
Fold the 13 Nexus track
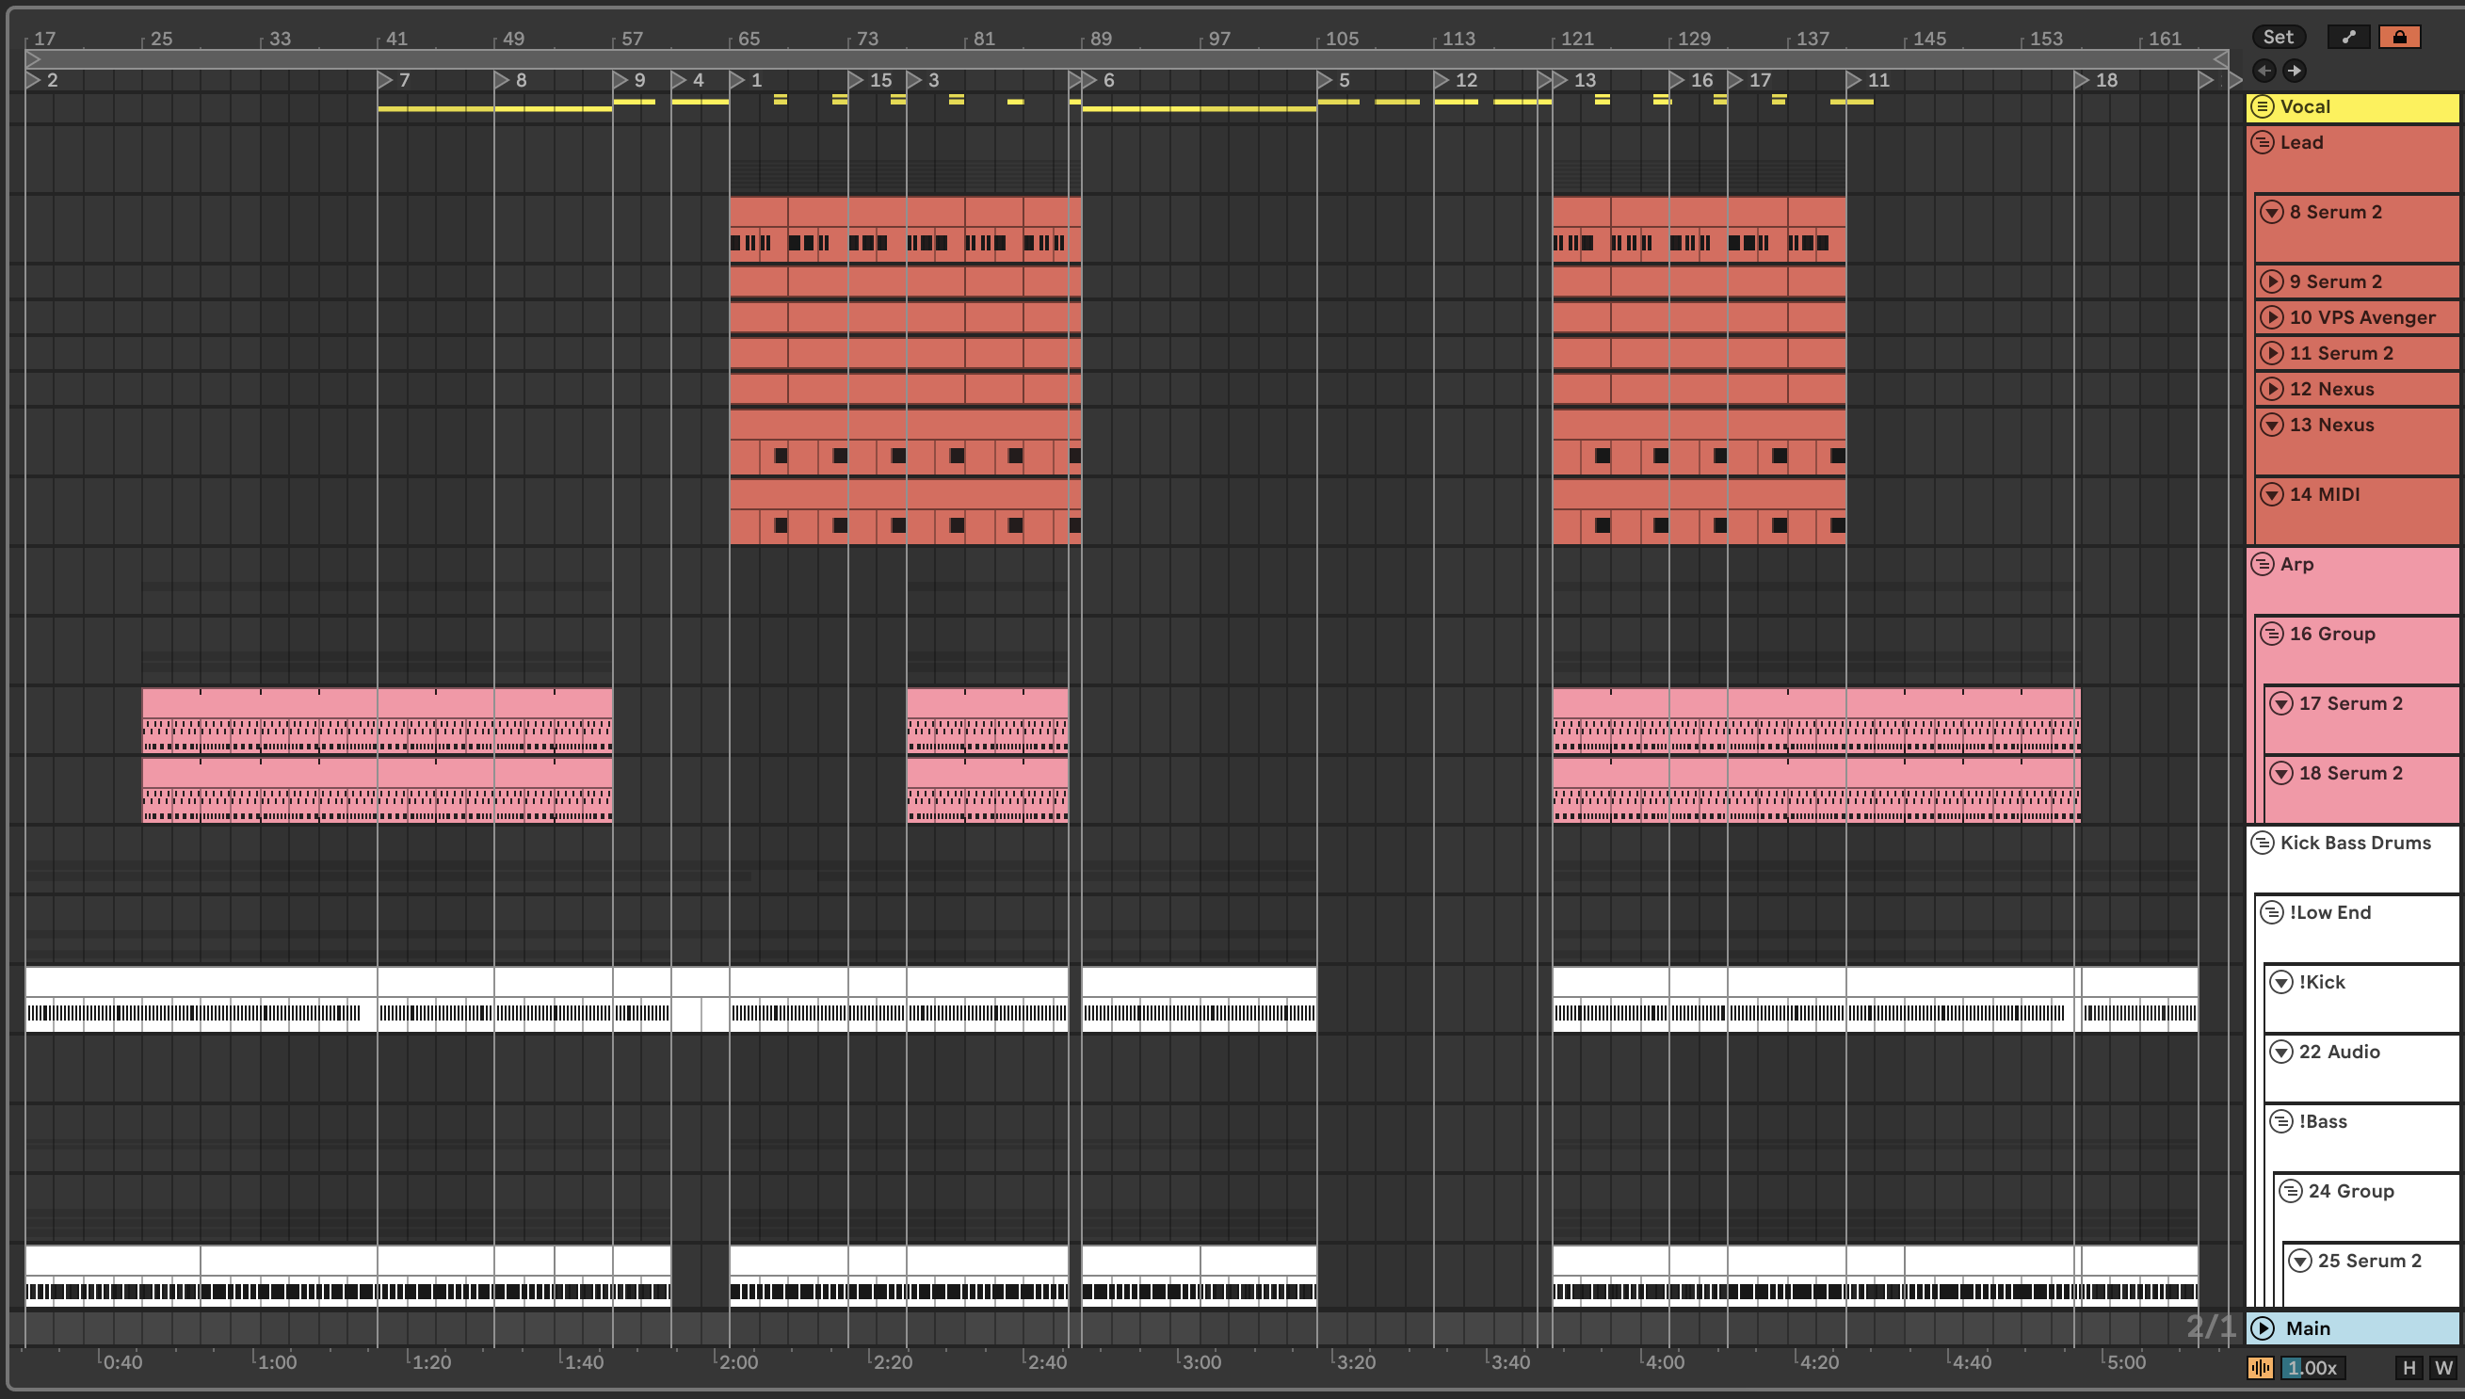click(2271, 425)
